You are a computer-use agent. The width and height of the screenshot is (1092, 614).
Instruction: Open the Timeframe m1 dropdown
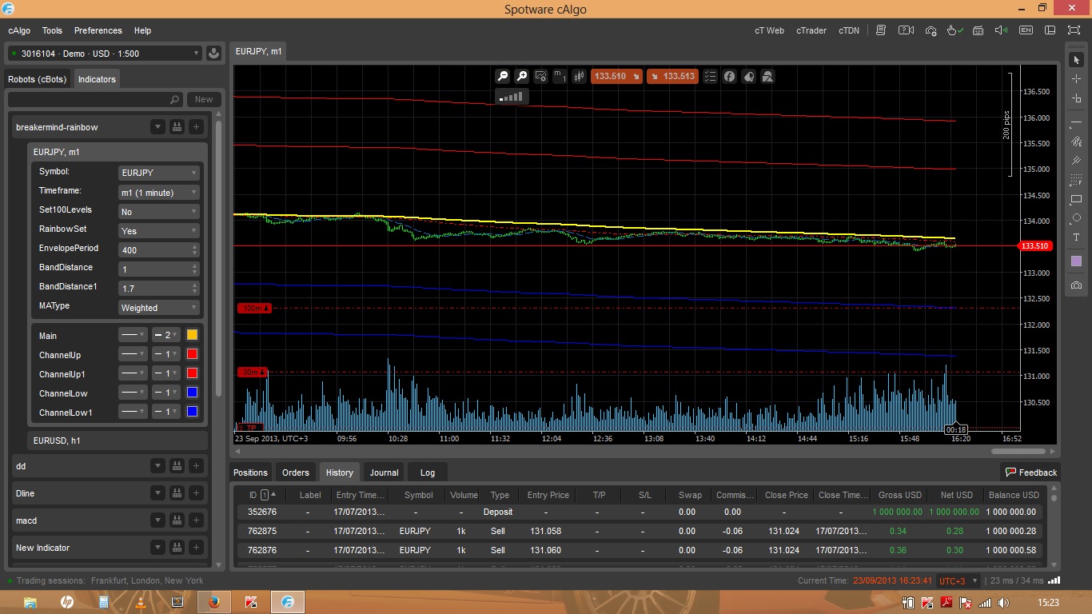coord(158,193)
